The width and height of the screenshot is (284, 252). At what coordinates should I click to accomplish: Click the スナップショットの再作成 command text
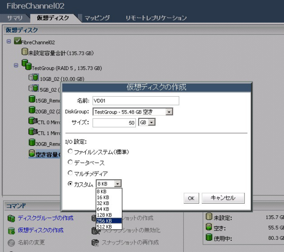[130, 242]
